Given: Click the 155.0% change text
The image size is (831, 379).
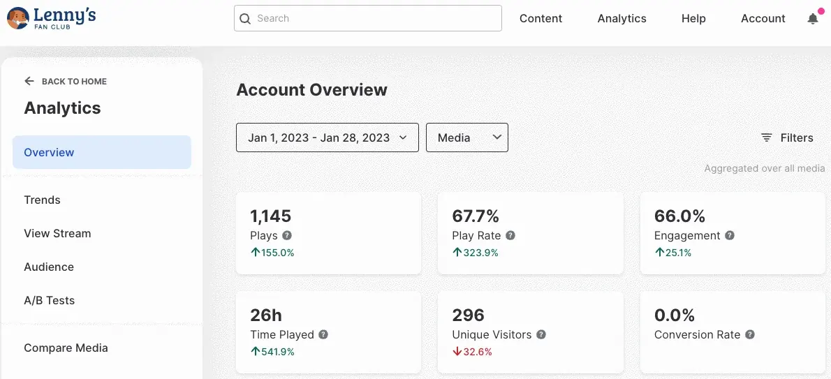Looking at the screenshot, I should (278, 253).
